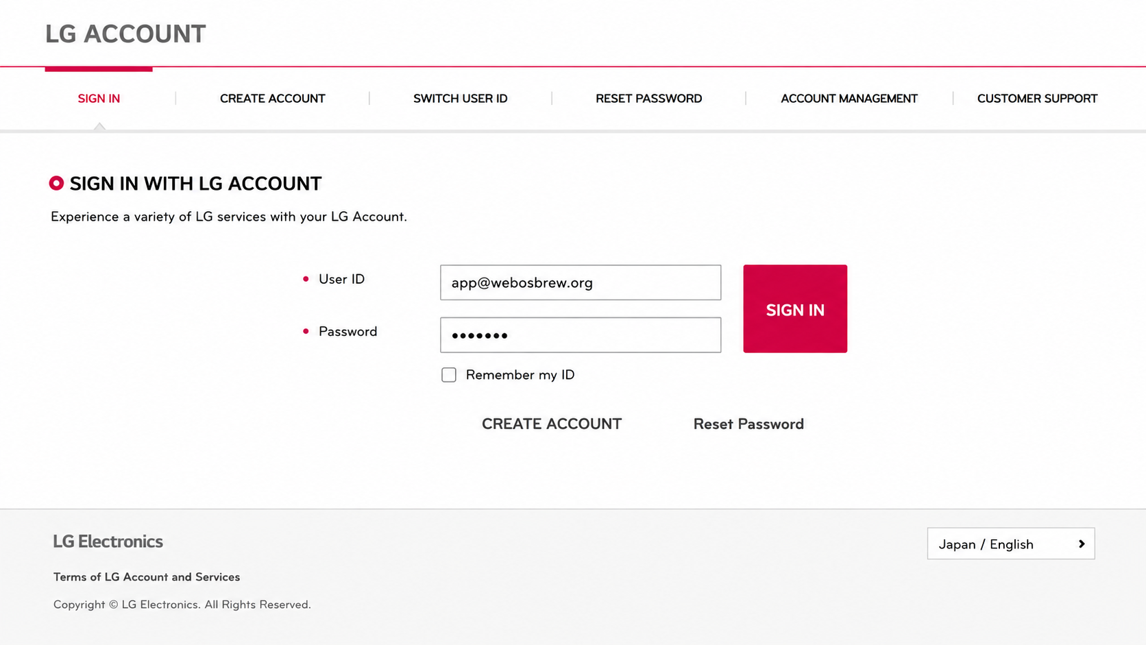The height and width of the screenshot is (645, 1146).
Task: Click the Remember my ID label text
Action: [x=520, y=375]
